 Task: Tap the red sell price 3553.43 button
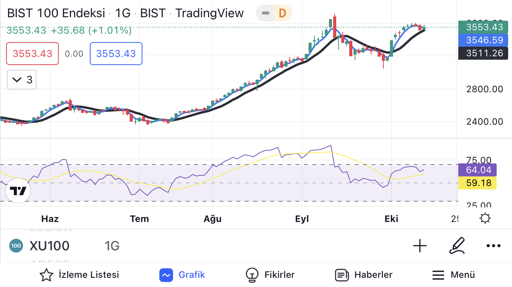coord(32,54)
